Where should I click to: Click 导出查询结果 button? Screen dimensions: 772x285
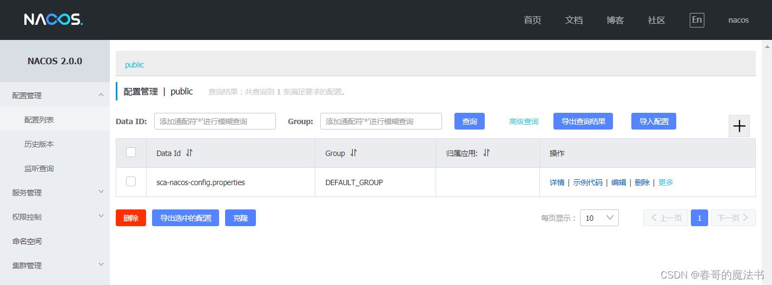[x=583, y=121]
